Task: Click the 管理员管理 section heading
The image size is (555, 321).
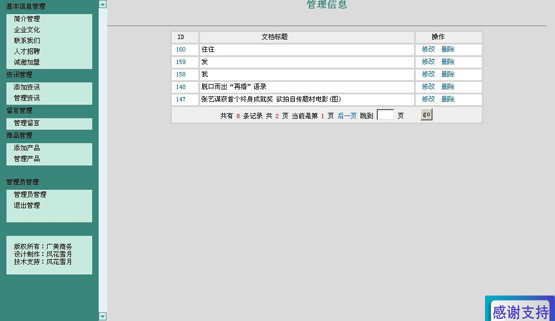Action: point(23,182)
